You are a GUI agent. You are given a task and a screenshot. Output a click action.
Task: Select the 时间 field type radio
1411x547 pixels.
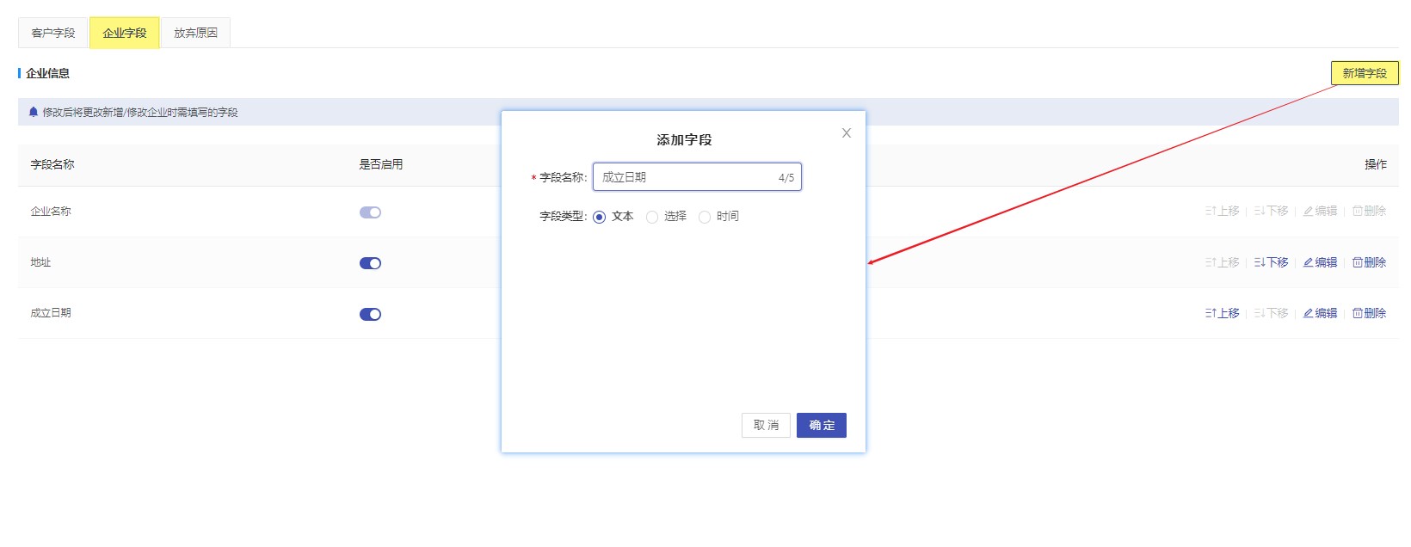[705, 217]
